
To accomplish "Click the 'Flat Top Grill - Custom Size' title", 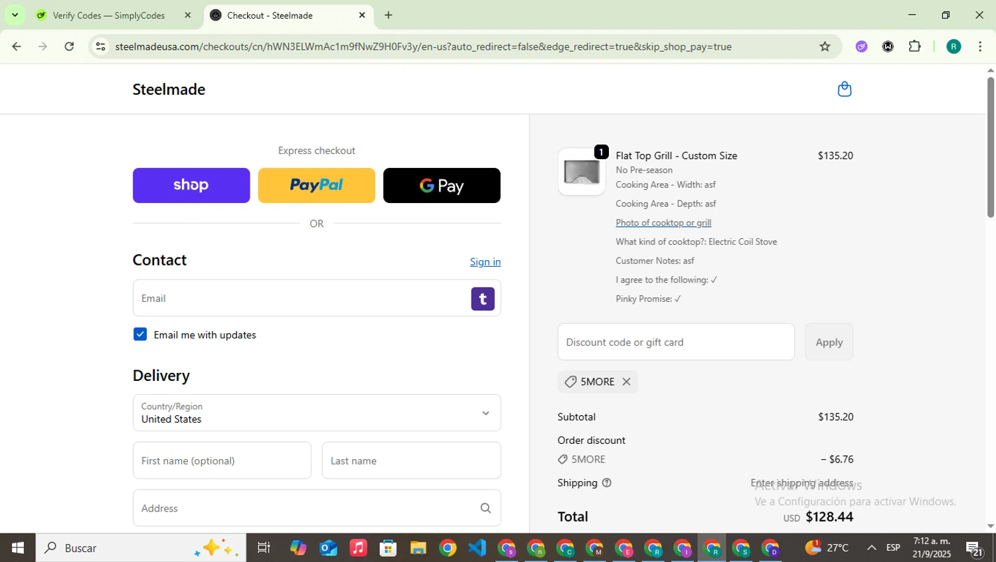I will (676, 155).
